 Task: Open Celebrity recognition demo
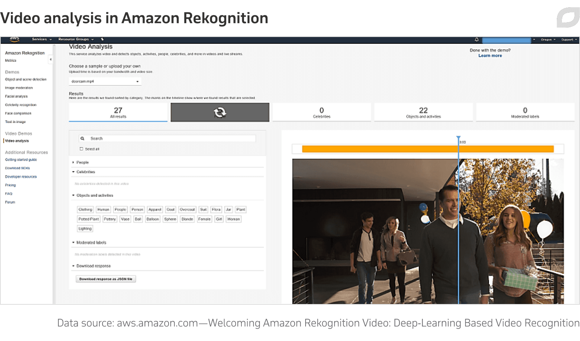[21, 105]
